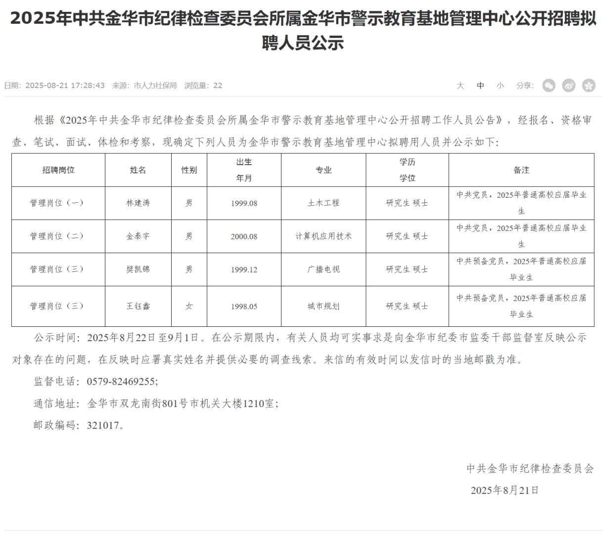Click the source text 市人力社保局

155,86
